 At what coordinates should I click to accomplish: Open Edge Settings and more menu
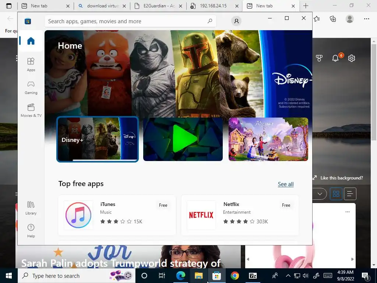tap(366, 19)
